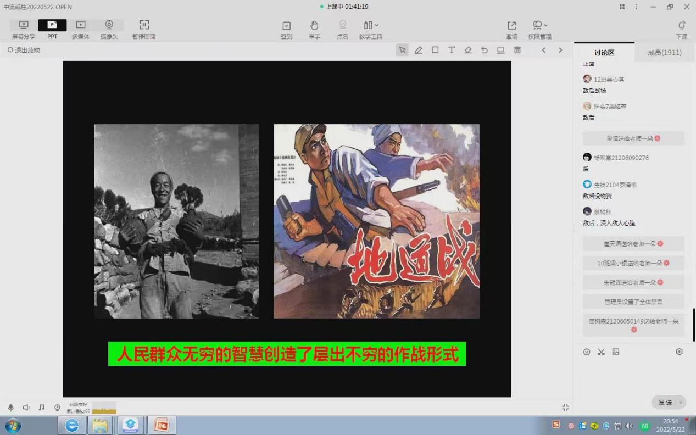Viewport: 696px width, 435px height.
Task: Open the three-dot more menu in title bar
Action: (x=636, y=7)
